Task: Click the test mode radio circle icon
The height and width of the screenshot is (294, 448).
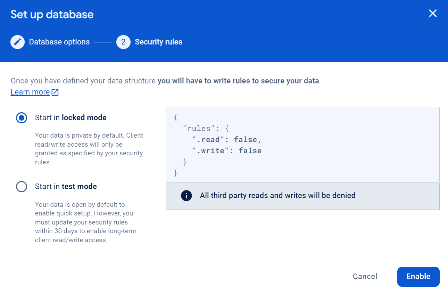Action: (21, 186)
